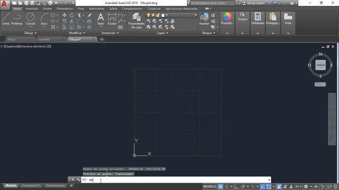Click the Mirror (Simetría) tool icon
This screenshot has width=339, height=190.
coord(72,21)
